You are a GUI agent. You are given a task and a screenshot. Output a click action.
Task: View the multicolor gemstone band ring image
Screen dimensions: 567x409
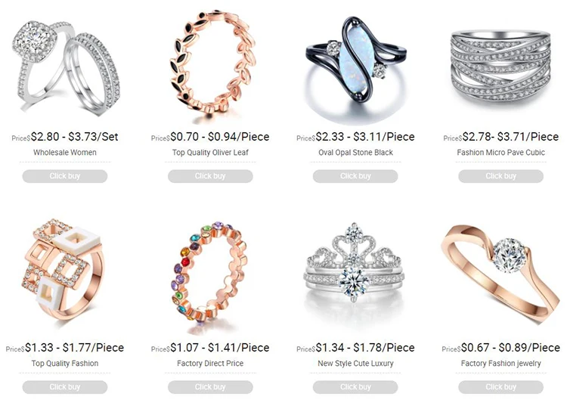tap(211, 275)
